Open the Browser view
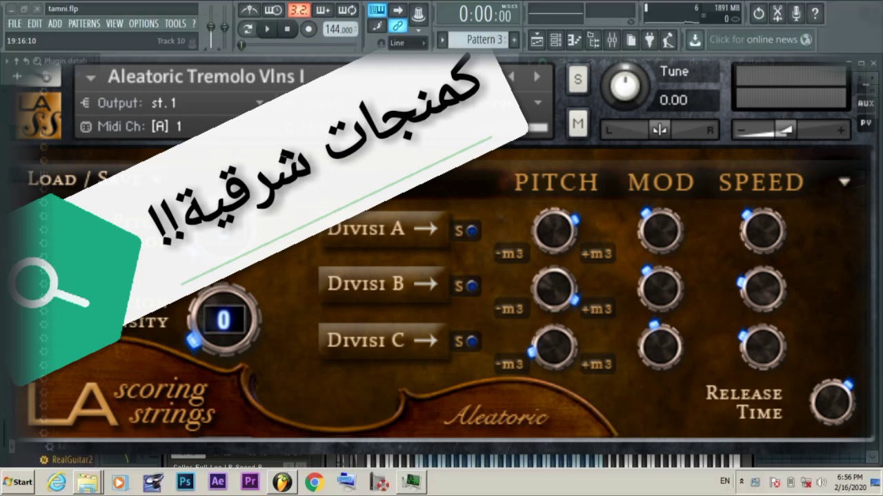 point(593,41)
